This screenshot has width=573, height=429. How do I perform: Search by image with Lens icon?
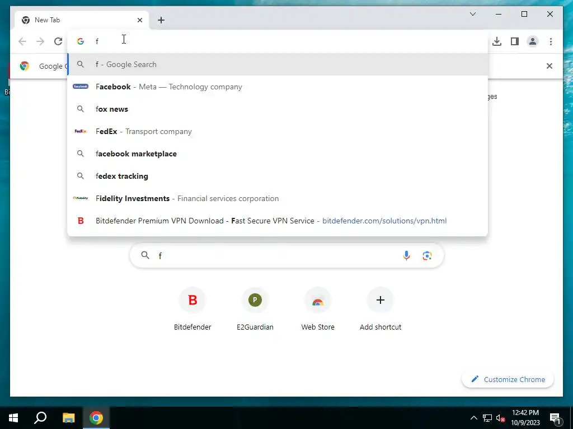427,255
